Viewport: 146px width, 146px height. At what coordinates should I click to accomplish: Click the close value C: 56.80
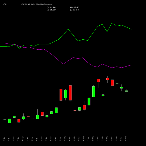point(51,8)
